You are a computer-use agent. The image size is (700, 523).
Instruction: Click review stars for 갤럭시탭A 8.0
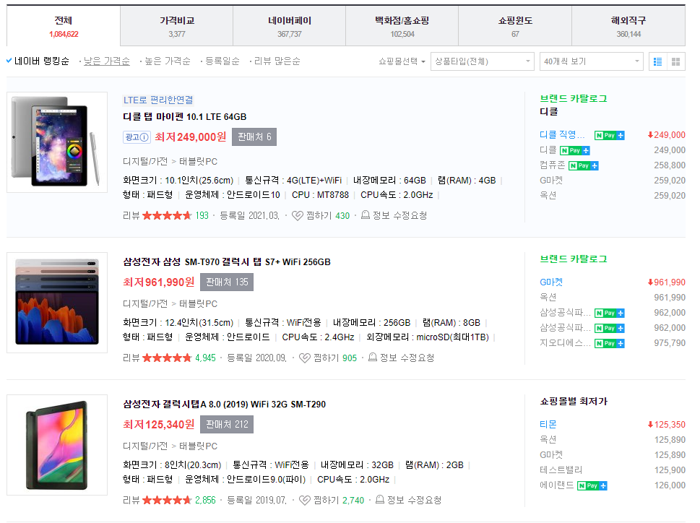point(167,501)
